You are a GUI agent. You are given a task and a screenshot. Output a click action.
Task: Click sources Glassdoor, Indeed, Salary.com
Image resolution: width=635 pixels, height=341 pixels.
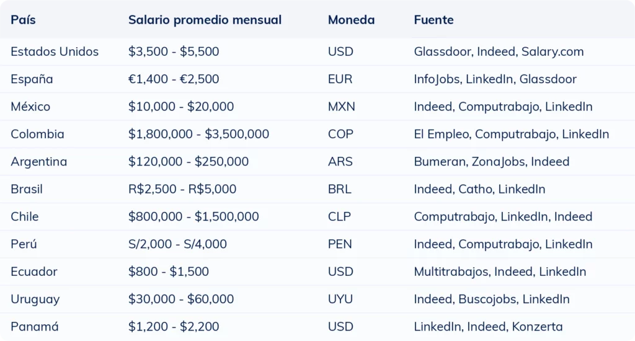point(499,51)
